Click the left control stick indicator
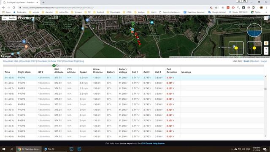 tap(236, 48)
